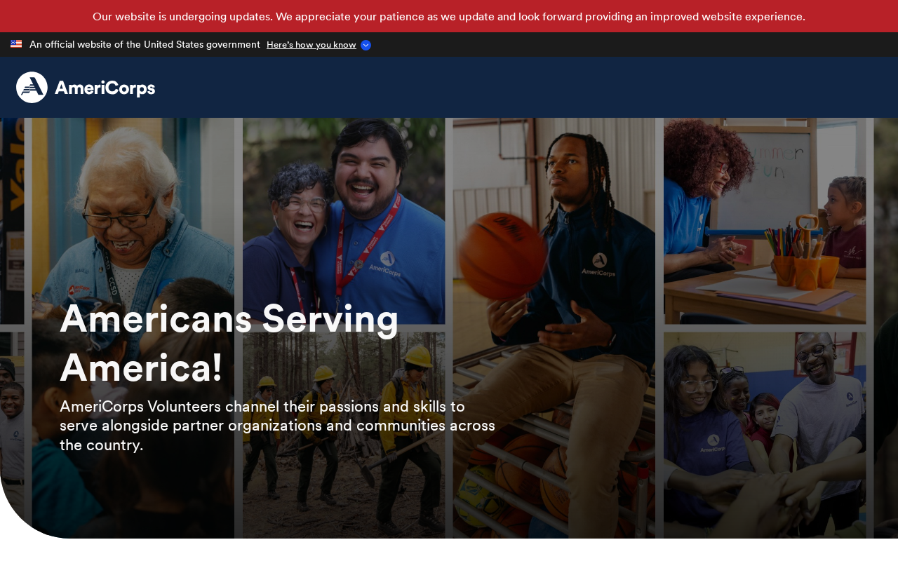Expand the "Here's how you know" banner
The height and width of the screenshot is (561, 898).
(x=311, y=45)
